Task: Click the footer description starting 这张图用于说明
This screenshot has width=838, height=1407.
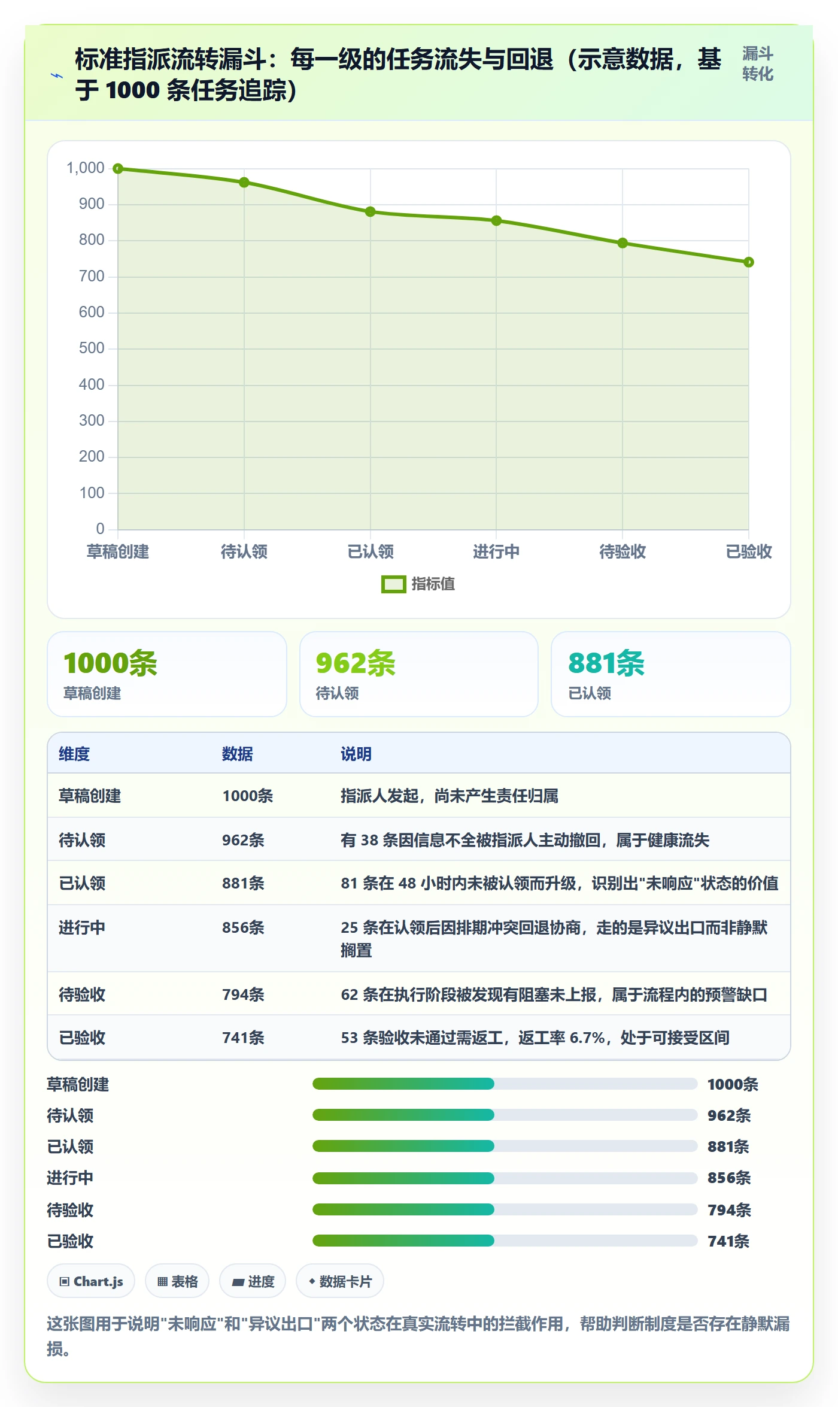Action: point(418,1336)
